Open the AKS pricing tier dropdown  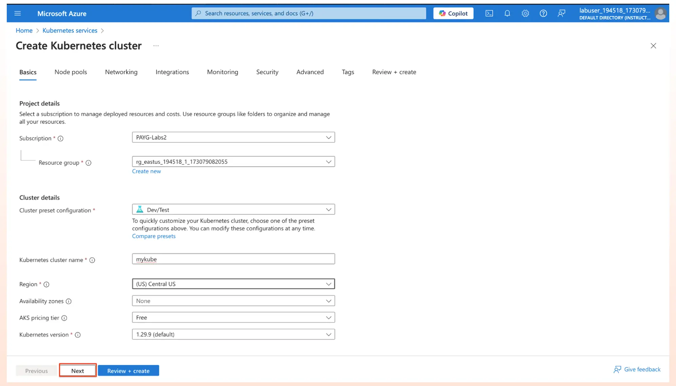pyautogui.click(x=233, y=317)
